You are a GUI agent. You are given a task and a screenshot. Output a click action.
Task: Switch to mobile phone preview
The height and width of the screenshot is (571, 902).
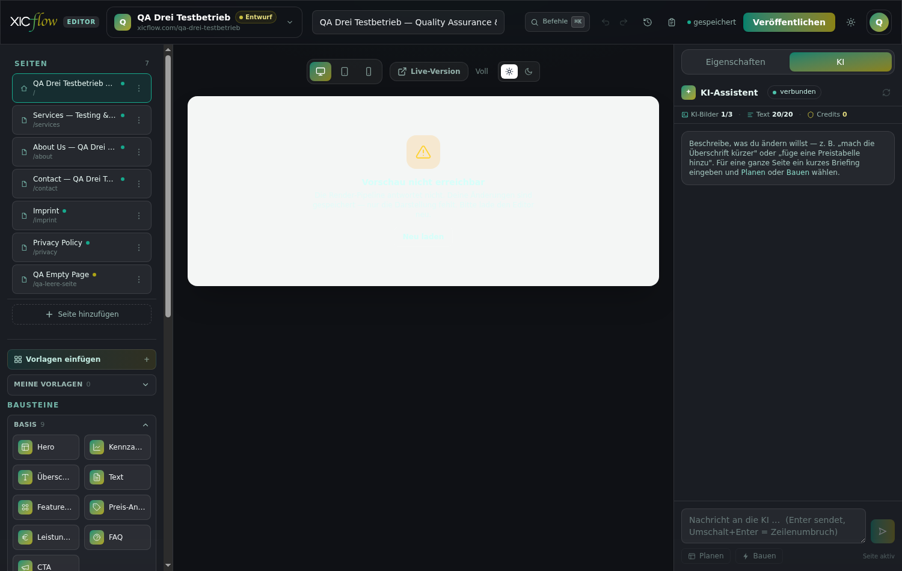369,72
